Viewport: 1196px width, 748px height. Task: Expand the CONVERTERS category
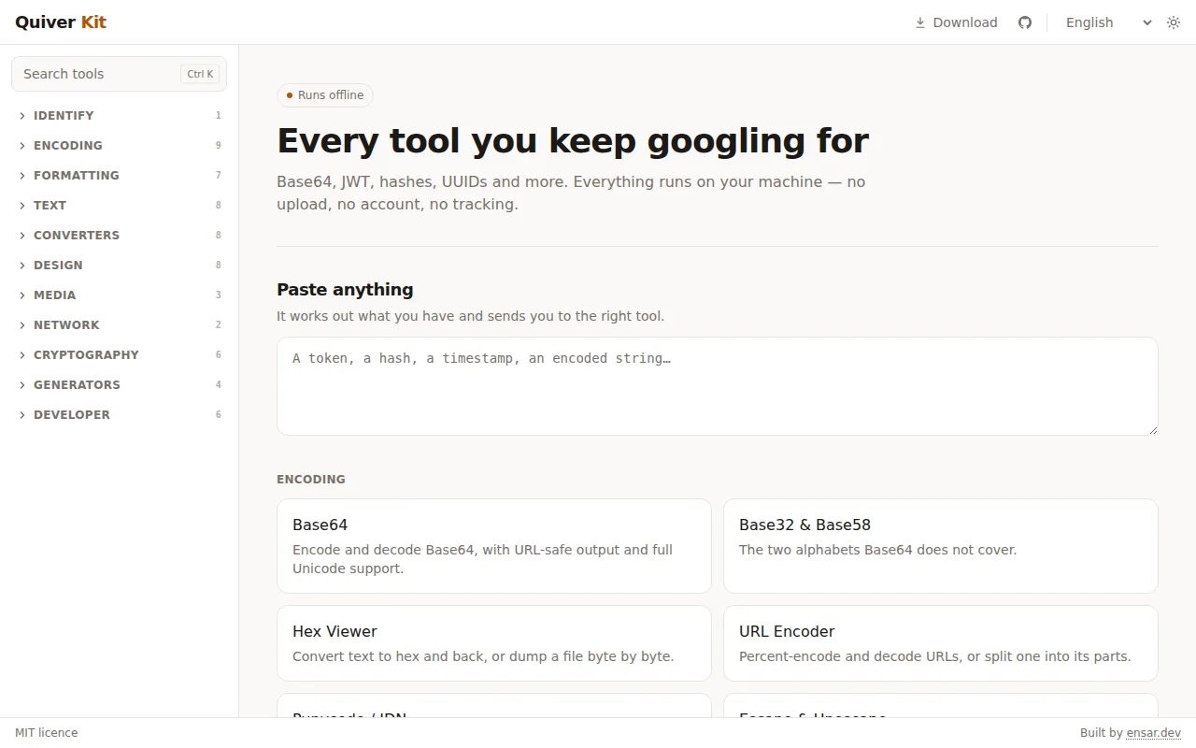click(x=120, y=235)
